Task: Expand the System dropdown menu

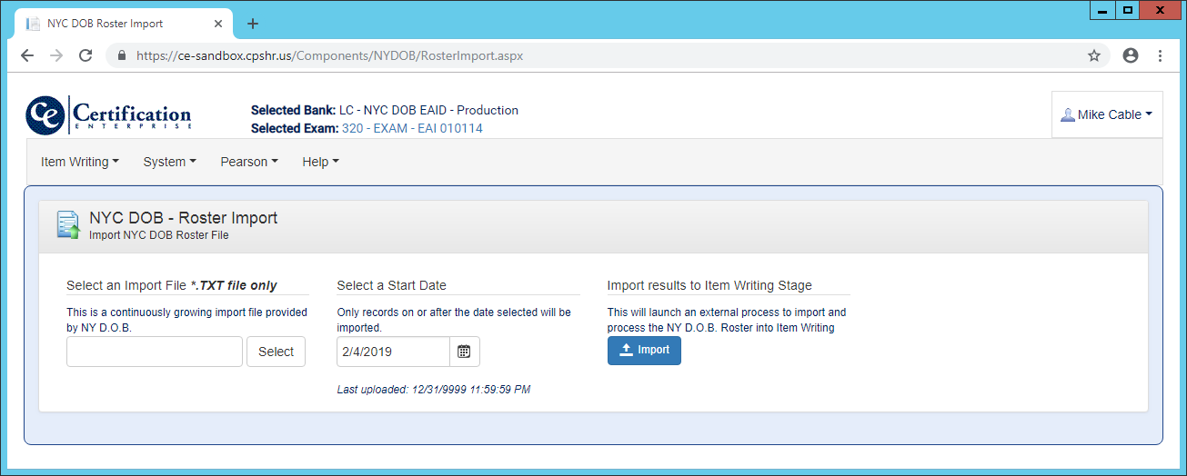Action: 169,162
